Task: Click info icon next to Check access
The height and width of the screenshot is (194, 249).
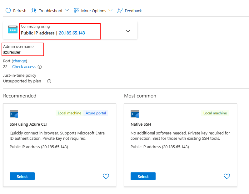Action: pos(40,67)
